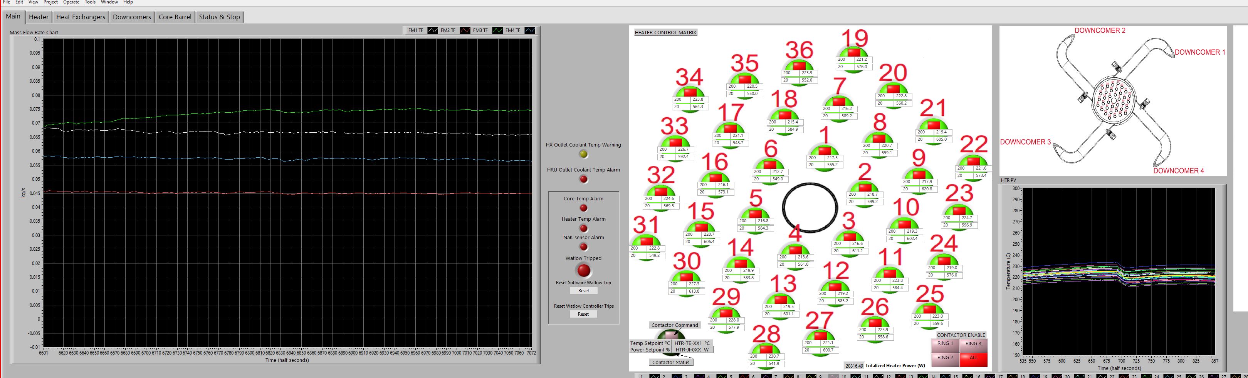Toggle the ALL contactor enable button
The height and width of the screenshot is (378, 1248).
973,358
